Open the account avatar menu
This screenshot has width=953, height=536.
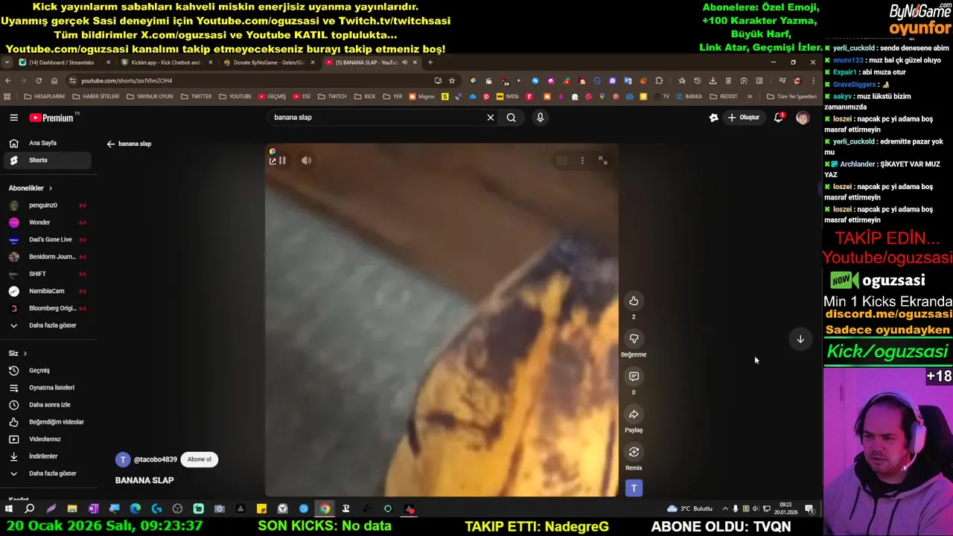click(803, 118)
